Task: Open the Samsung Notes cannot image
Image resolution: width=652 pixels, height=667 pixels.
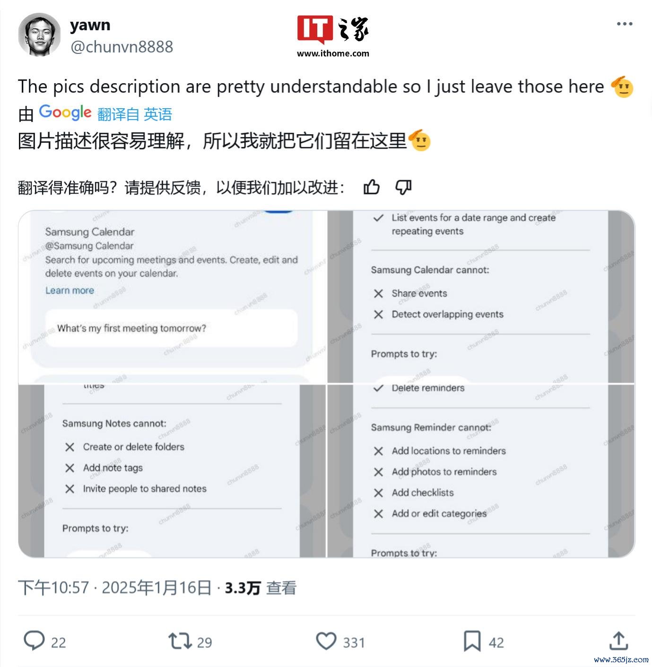Action: click(172, 471)
